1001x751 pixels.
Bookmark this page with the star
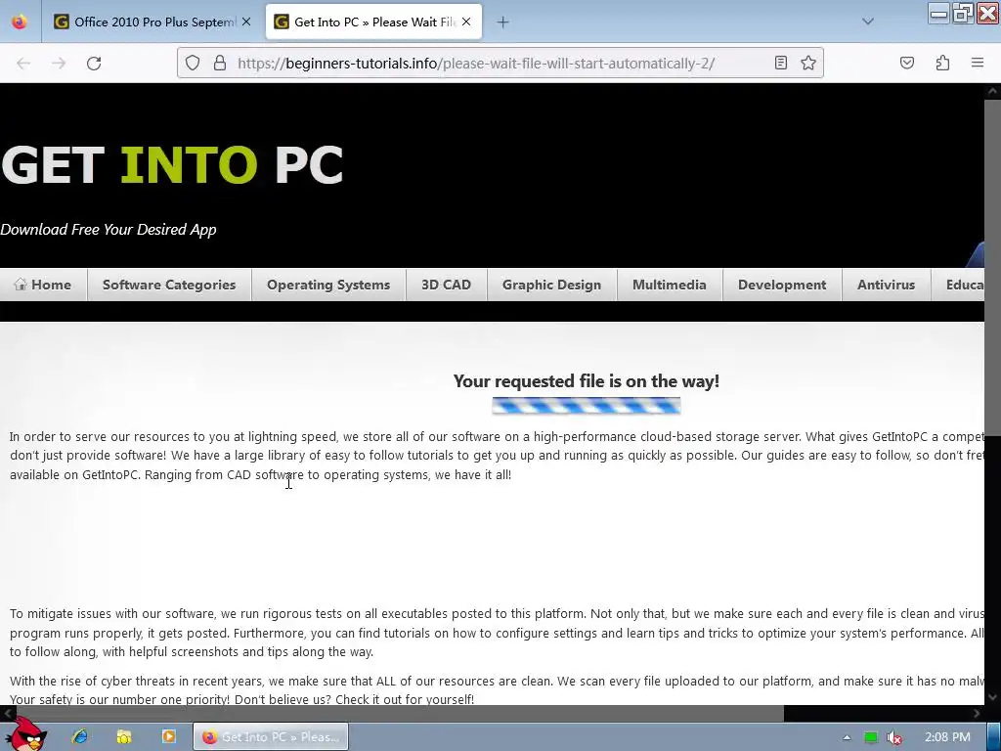[808, 63]
